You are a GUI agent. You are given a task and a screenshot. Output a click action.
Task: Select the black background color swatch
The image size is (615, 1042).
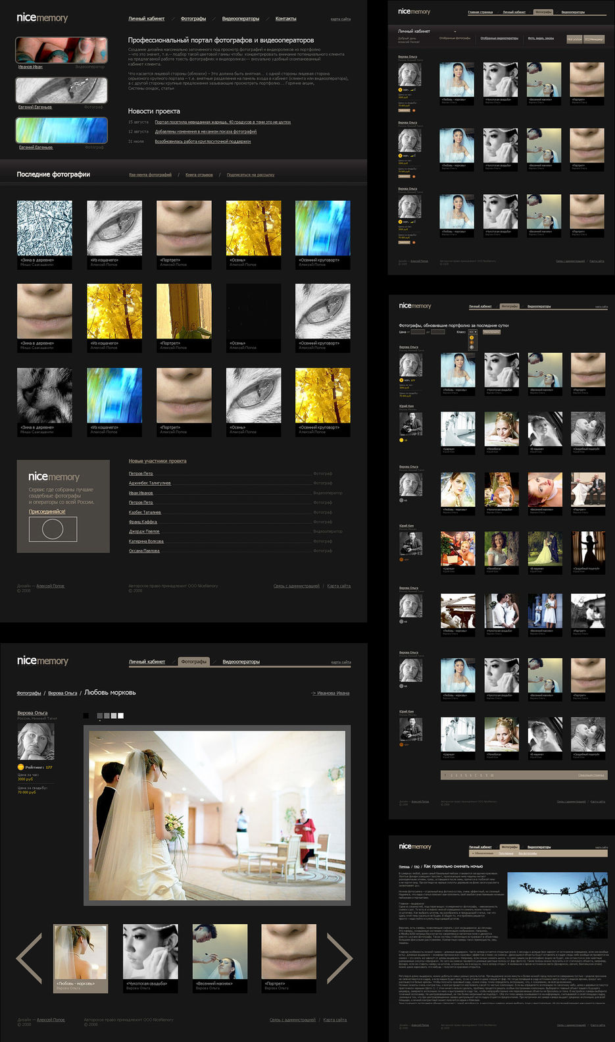point(86,716)
